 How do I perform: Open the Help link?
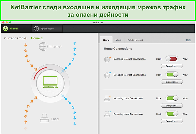pyautogui.click(x=188, y=40)
